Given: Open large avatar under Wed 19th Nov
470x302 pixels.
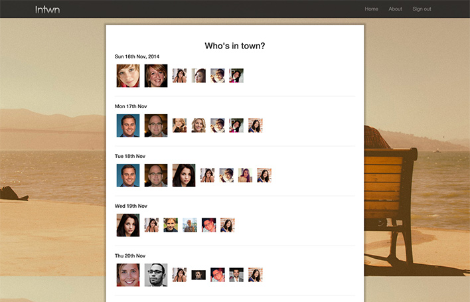Looking at the screenshot, I should tap(128, 225).
